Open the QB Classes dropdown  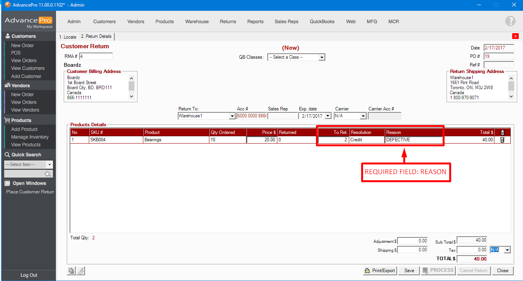(322, 57)
